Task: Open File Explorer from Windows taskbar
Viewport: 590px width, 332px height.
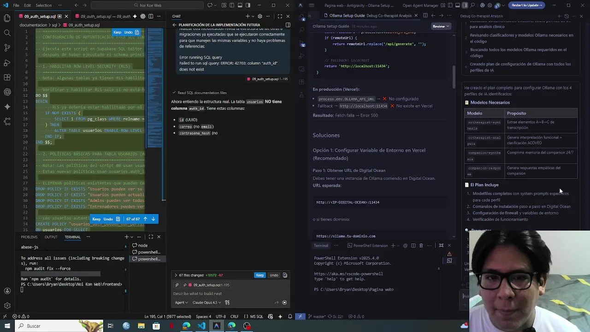Action: tap(141, 326)
